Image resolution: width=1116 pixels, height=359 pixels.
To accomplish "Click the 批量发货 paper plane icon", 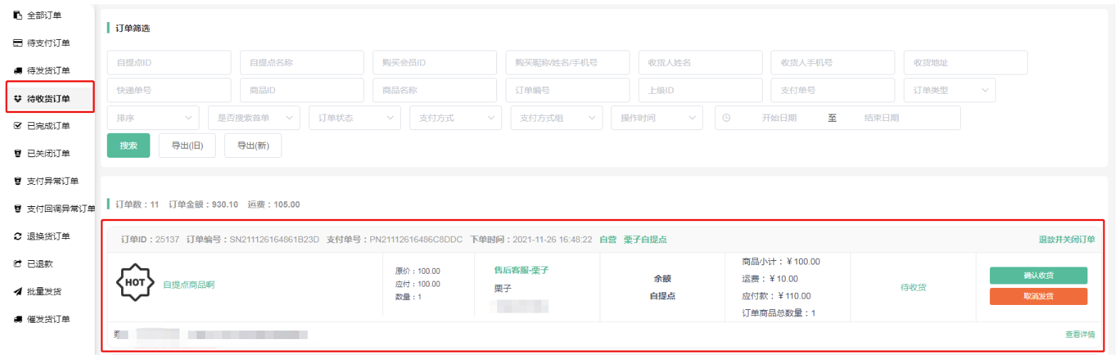I will tap(19, 291).
